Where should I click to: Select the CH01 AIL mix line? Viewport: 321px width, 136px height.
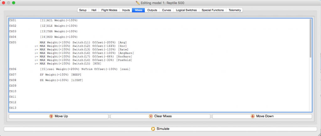pos(59,20)
